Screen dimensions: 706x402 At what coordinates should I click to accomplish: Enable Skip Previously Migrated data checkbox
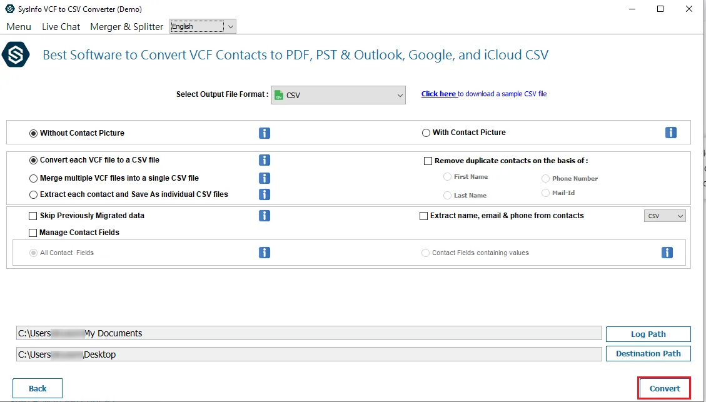tap(33, 216)
